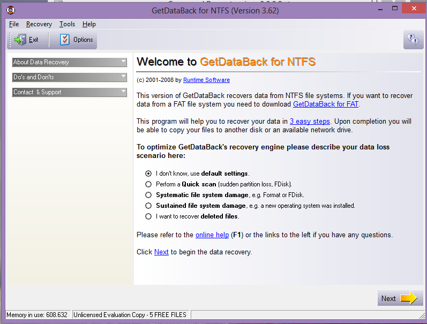Viewport: 427px width, 324px height.
Task: Click the help question-mark icon
Action: [x=413, y=40]
